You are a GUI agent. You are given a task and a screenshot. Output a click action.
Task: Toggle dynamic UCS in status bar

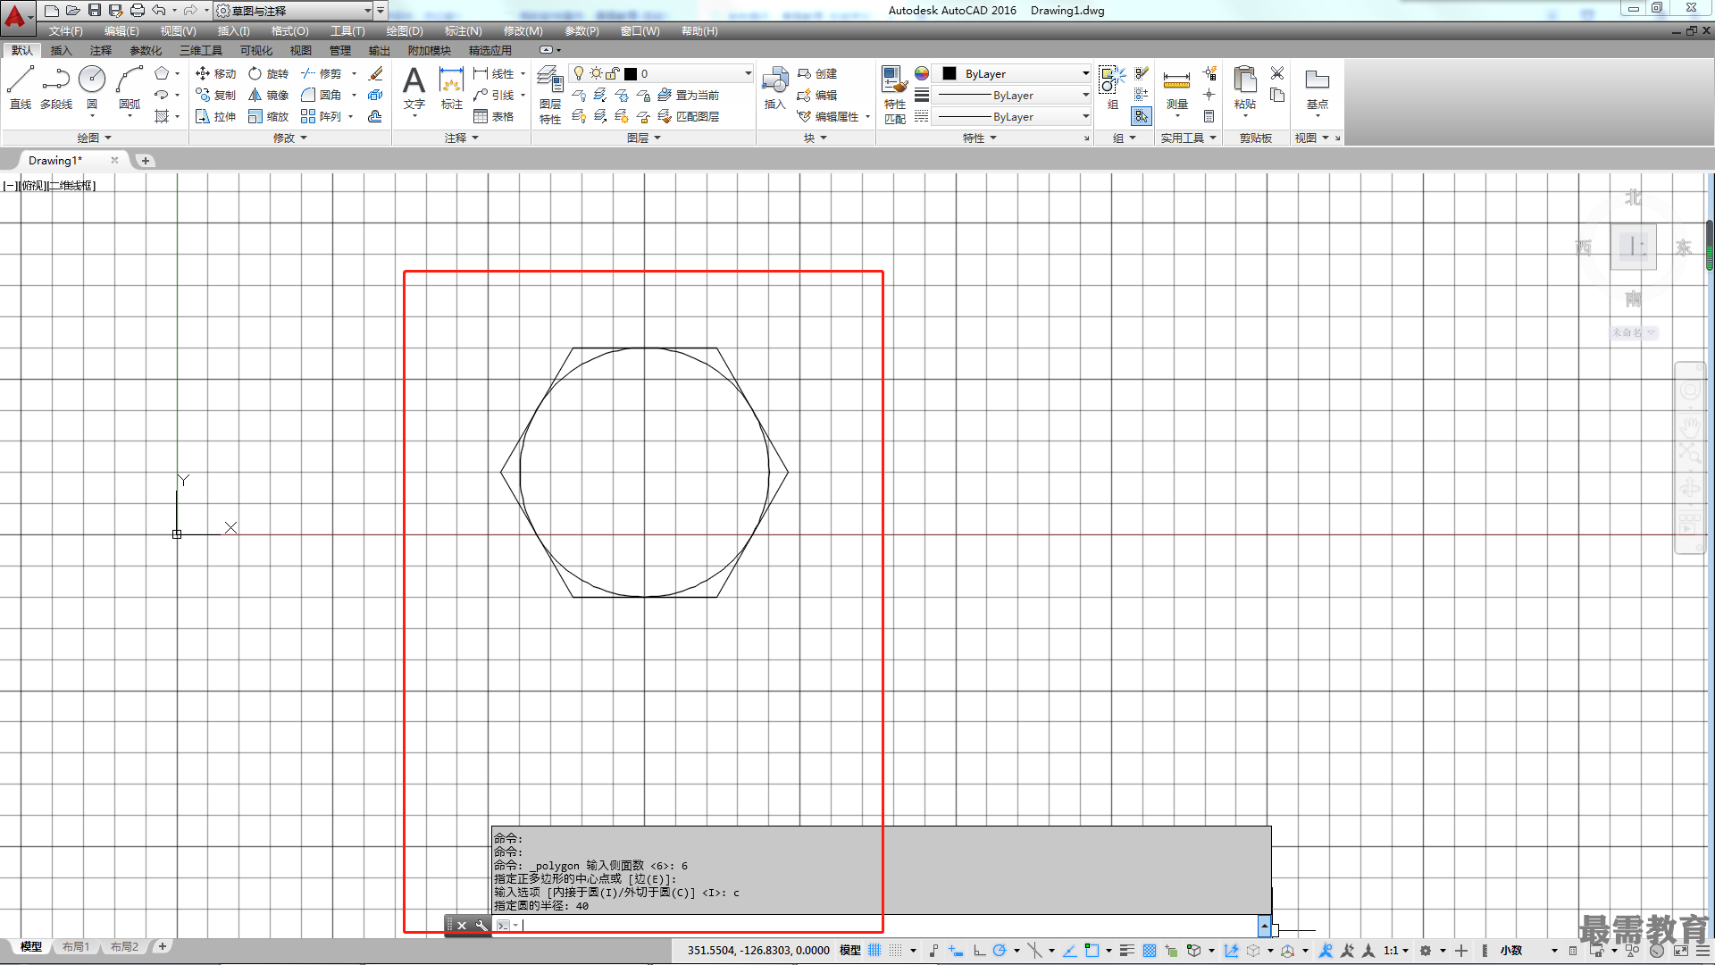(x=1232, y=951)
